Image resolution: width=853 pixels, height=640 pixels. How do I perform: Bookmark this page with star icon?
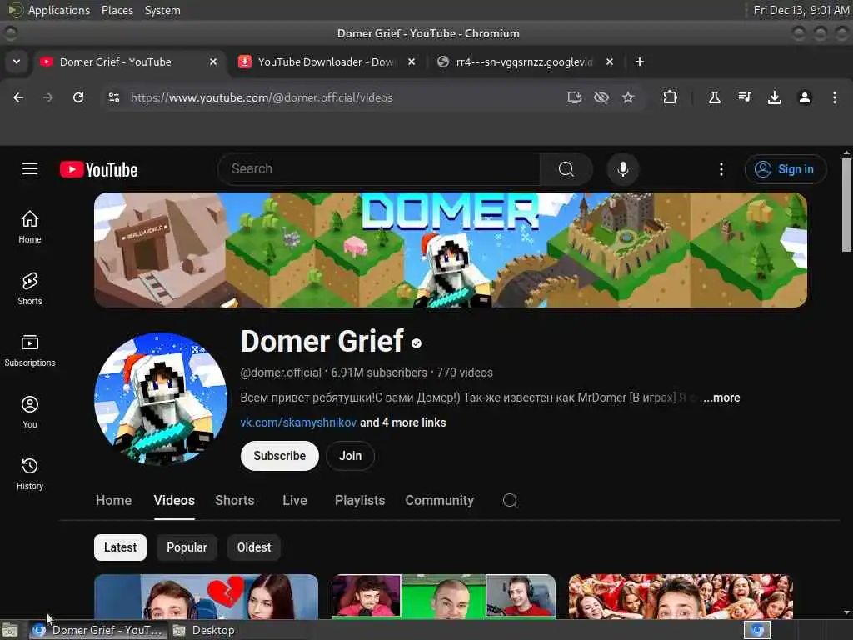[628, 97]
